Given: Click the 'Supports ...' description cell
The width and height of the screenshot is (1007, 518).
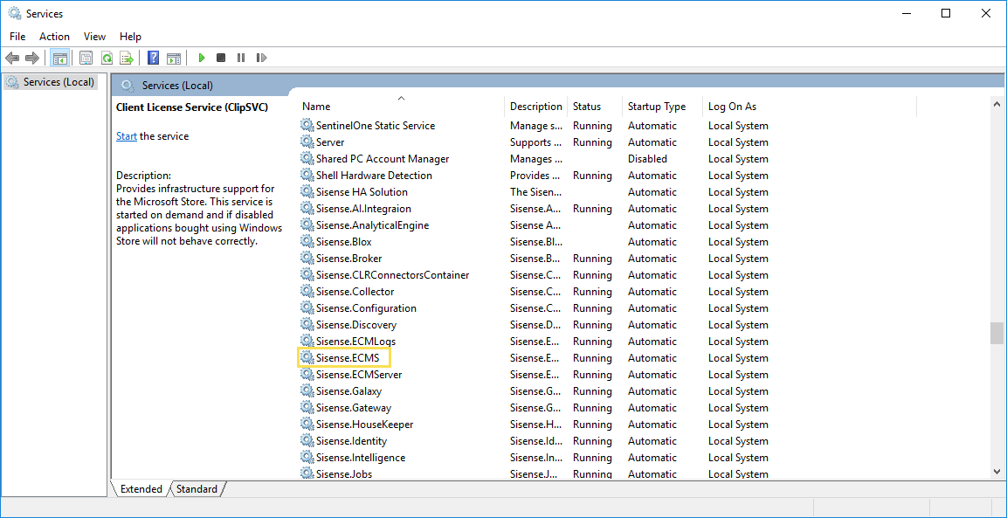Looking at the screenshot, I should click(x=535, y=142).
